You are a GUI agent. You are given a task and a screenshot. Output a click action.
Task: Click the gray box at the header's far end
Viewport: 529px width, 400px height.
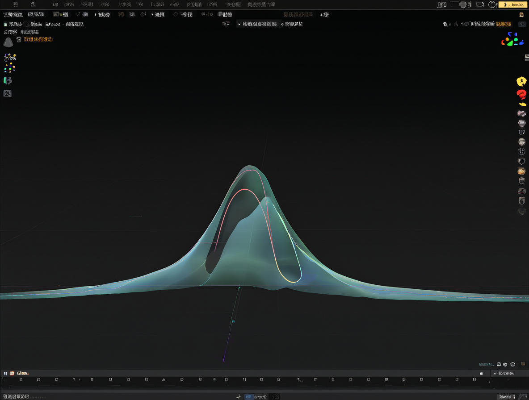pos(522,24)
